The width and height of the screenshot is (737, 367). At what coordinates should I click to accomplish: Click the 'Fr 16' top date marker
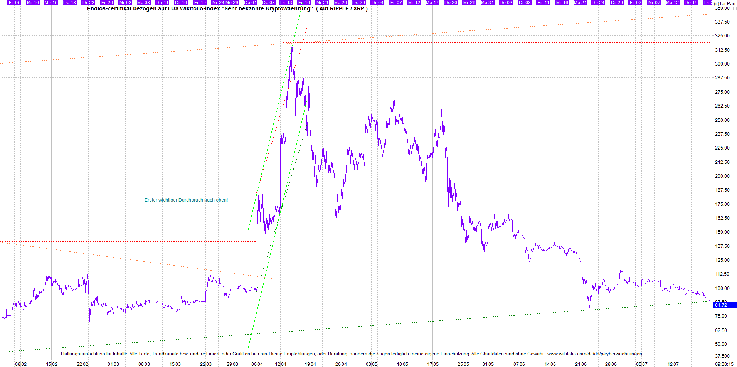tap(304, 2)
